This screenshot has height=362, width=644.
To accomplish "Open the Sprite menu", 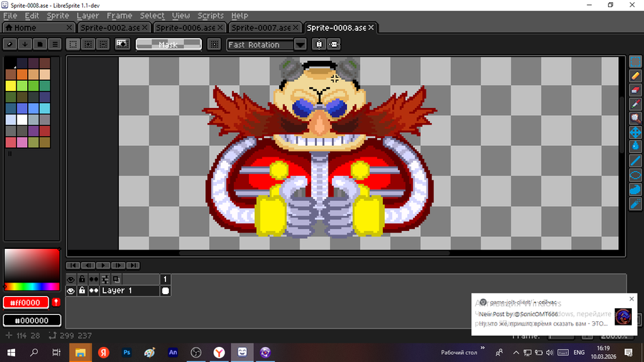I will [57, 16].
